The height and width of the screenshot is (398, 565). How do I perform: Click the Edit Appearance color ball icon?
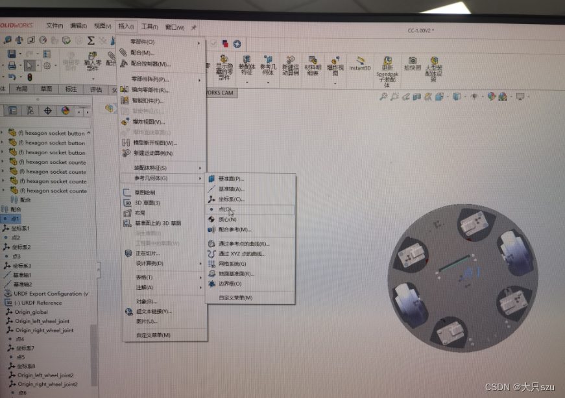point(491,96)
